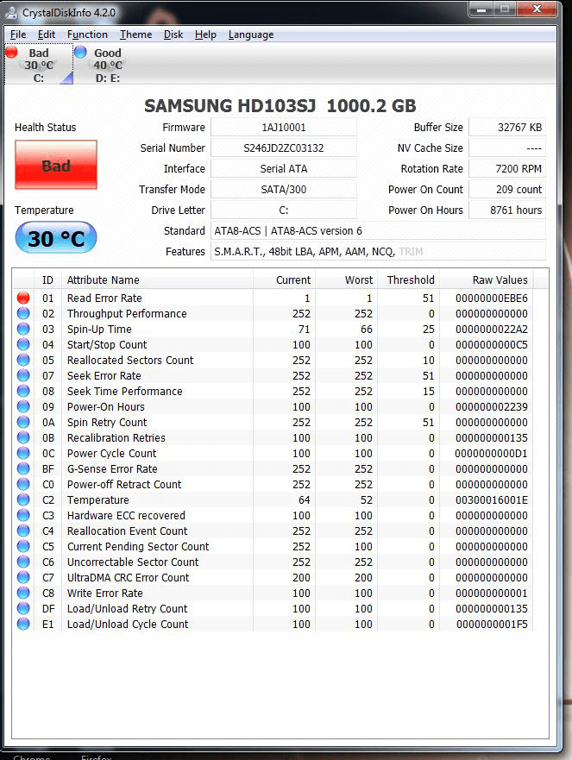Click the red Bad health status button
This screenshot has width=572, height=760.
pyautogui.click(x=56, y=166)
